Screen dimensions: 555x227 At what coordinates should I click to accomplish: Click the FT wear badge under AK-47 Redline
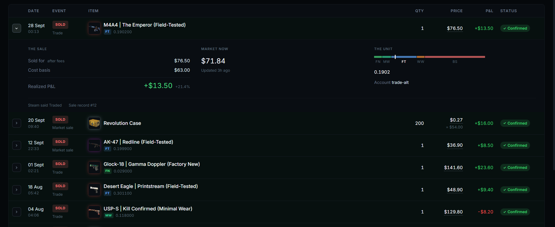(x=107, y=149)
